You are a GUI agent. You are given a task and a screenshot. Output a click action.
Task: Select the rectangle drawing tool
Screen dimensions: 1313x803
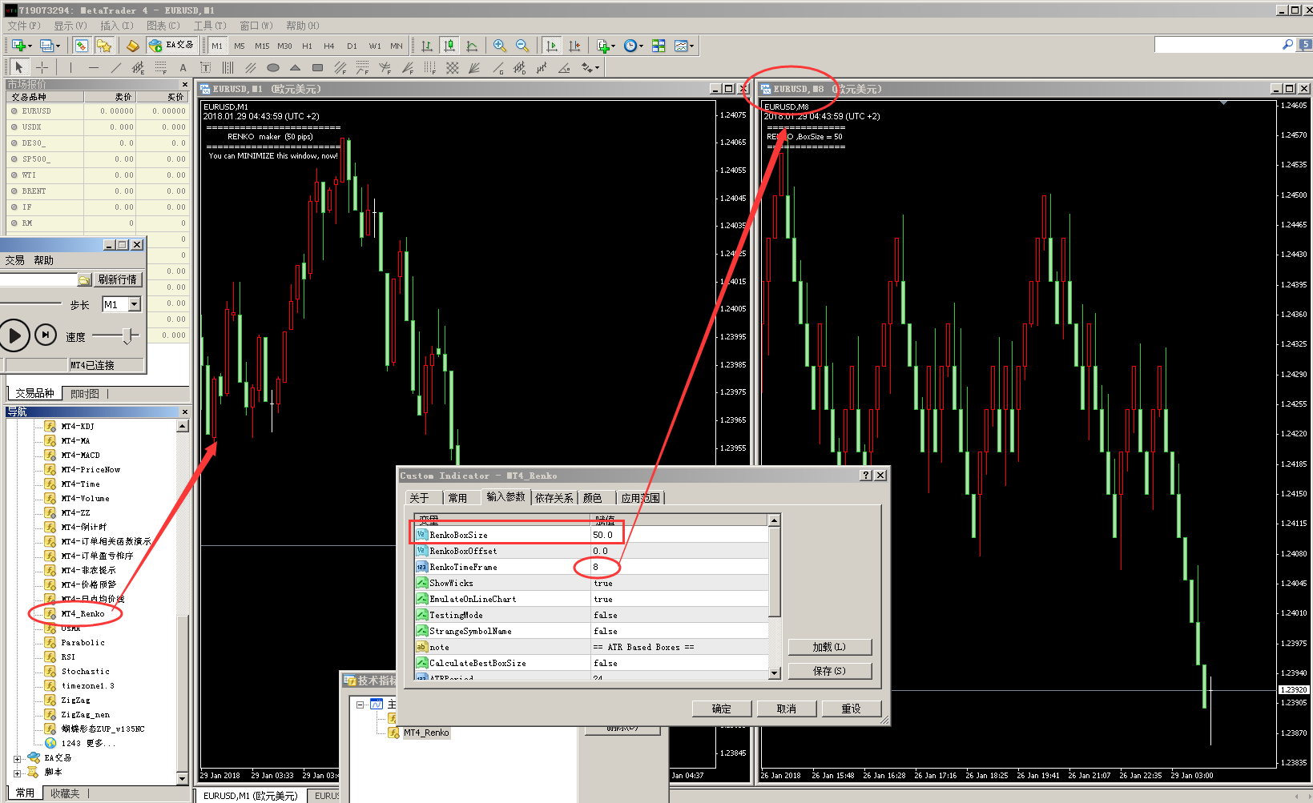click(x=318, y=68)
